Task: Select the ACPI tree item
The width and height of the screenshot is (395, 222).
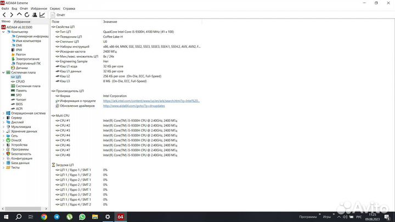Action: pos(17,109)
